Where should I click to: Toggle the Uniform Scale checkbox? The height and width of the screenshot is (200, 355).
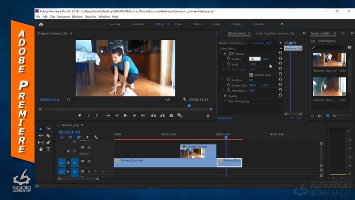[x=251, y=75]
